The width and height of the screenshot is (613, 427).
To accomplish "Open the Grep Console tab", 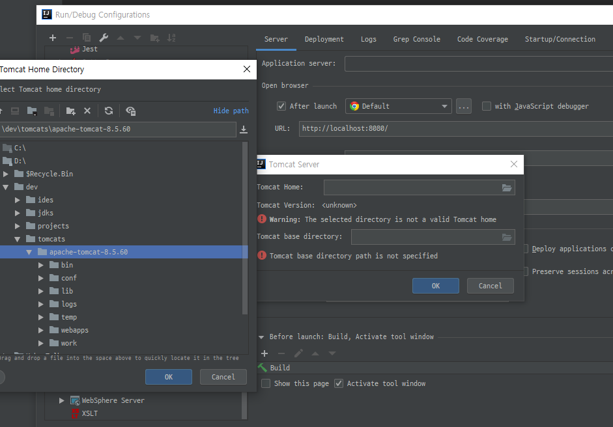I will pos(416,39).
